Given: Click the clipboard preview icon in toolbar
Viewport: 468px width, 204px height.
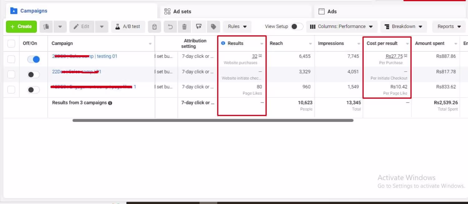Looking at the screenshot, I should pyautogui.click(x=154, y=27).
